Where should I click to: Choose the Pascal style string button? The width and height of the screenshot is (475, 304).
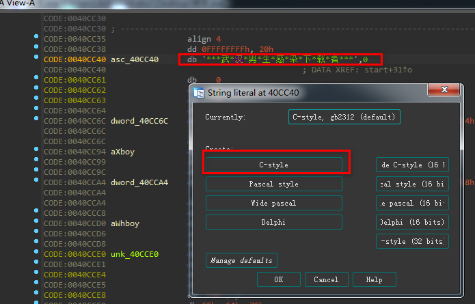point(273,184)
